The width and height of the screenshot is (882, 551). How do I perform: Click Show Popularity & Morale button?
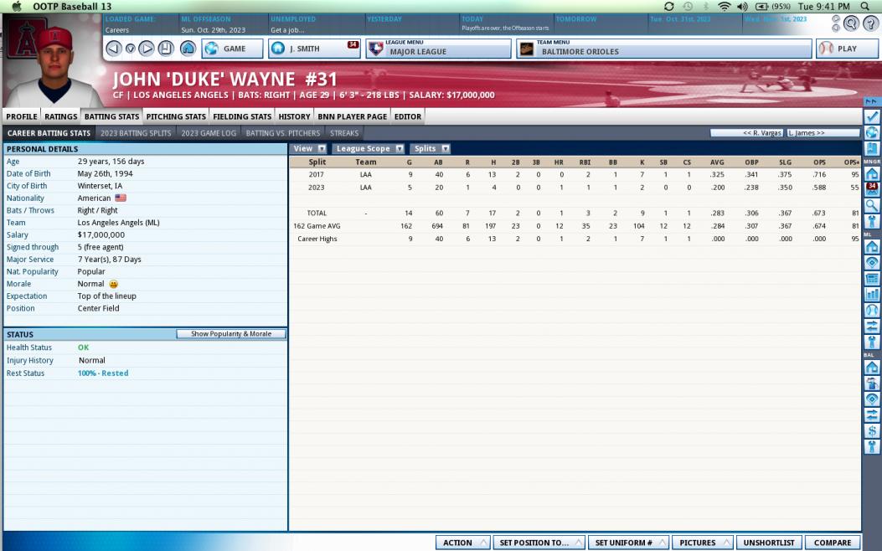pos(231,334)
